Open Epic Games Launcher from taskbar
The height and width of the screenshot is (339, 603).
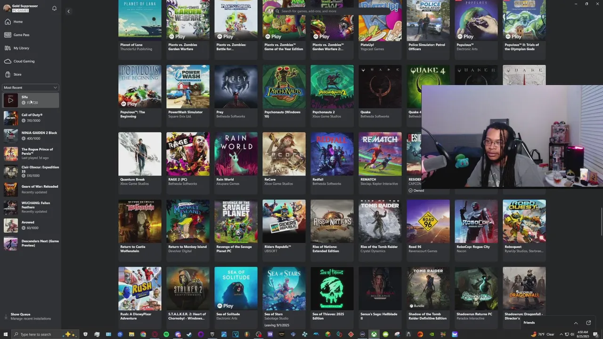pyautogui.click(x=212, y=334)
